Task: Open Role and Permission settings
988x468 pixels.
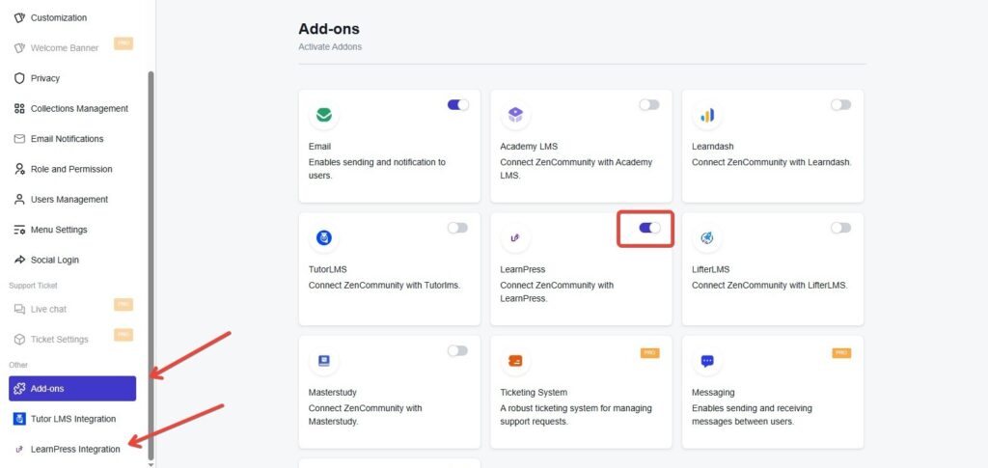Action: pyautogui.click(x=72, y=169)
